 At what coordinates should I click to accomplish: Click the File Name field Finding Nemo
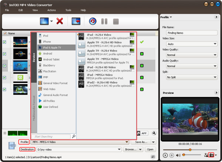point(192,33)
